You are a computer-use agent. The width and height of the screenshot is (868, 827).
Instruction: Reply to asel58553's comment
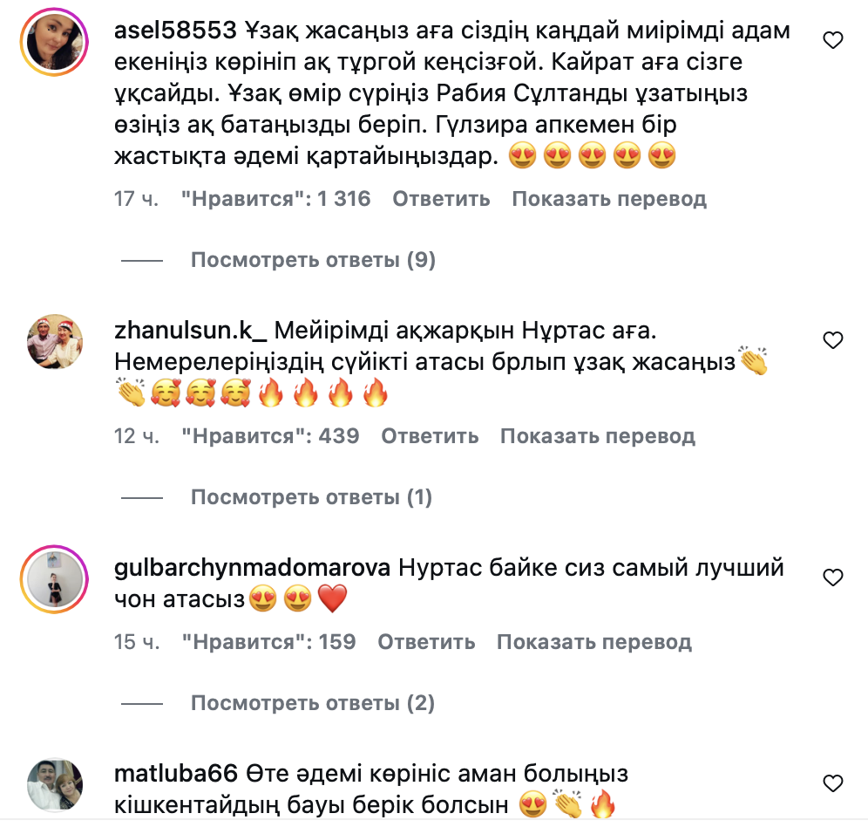point(441,198)
